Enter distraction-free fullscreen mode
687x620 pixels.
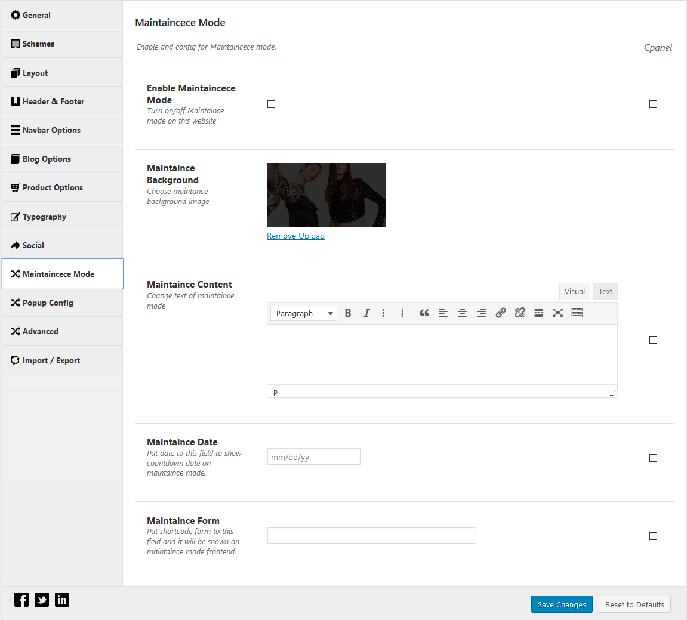point(557,313)
